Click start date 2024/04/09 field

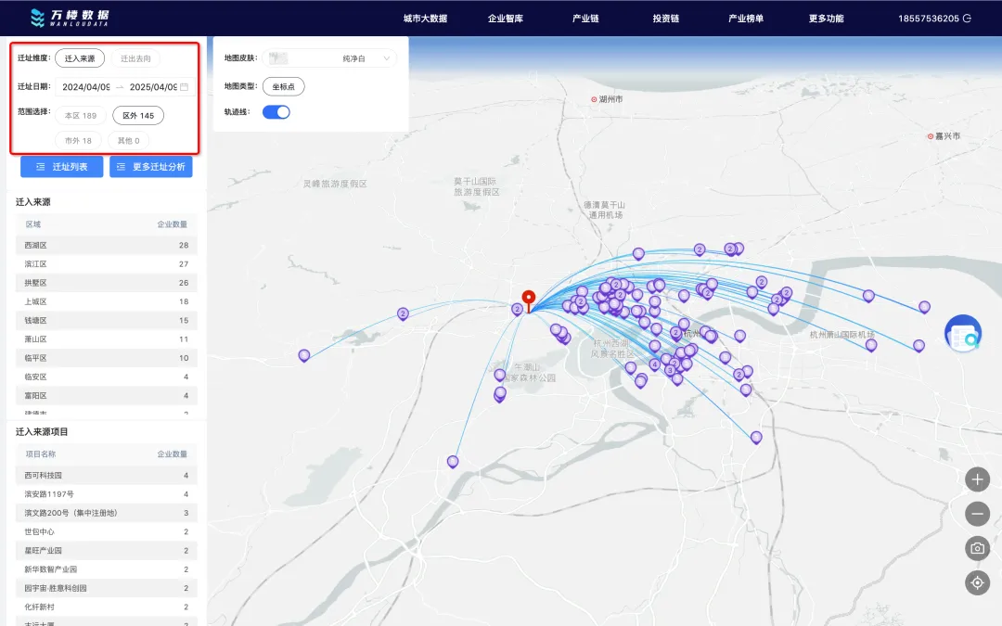coord(86,87)
